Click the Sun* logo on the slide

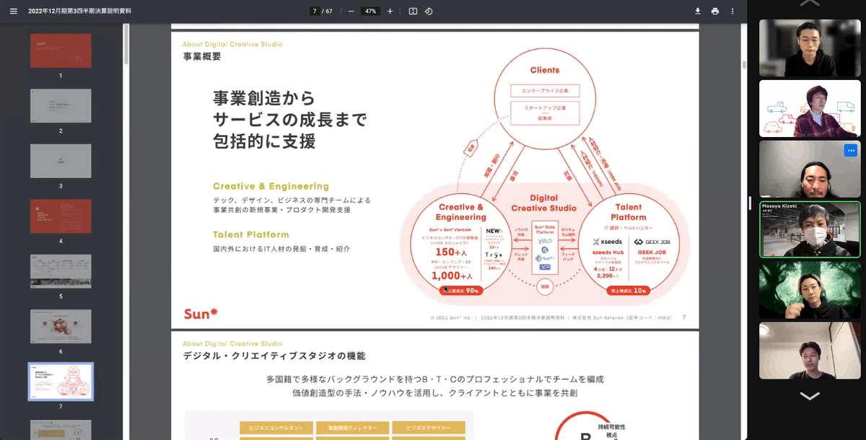201,314
